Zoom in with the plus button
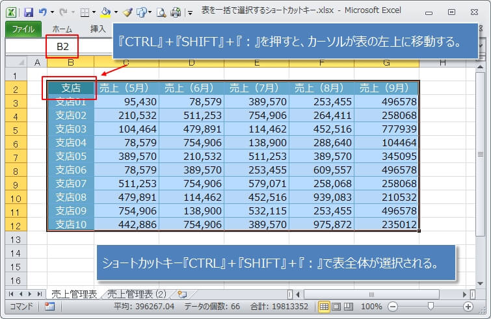 [x=468, y=307]
